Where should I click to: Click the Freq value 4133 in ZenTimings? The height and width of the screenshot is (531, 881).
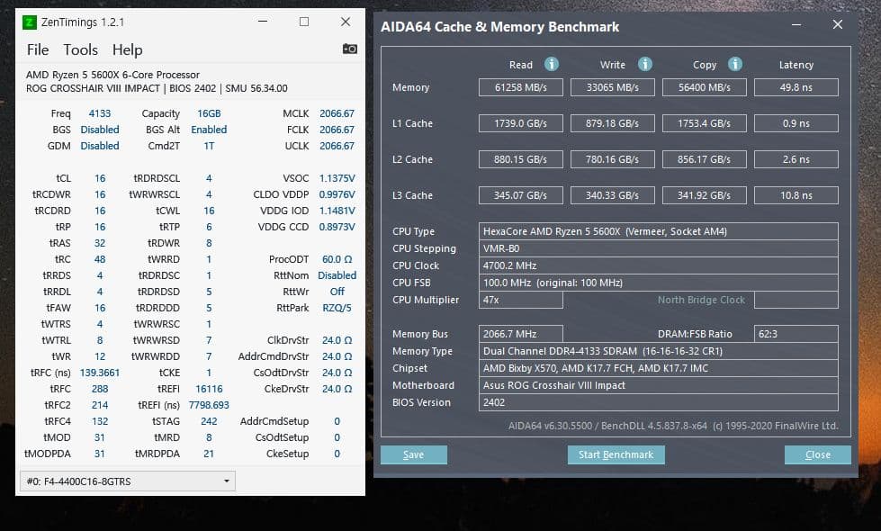(x=100, y=113)
